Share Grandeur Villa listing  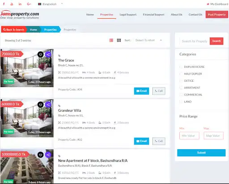(x=48, y=105)
